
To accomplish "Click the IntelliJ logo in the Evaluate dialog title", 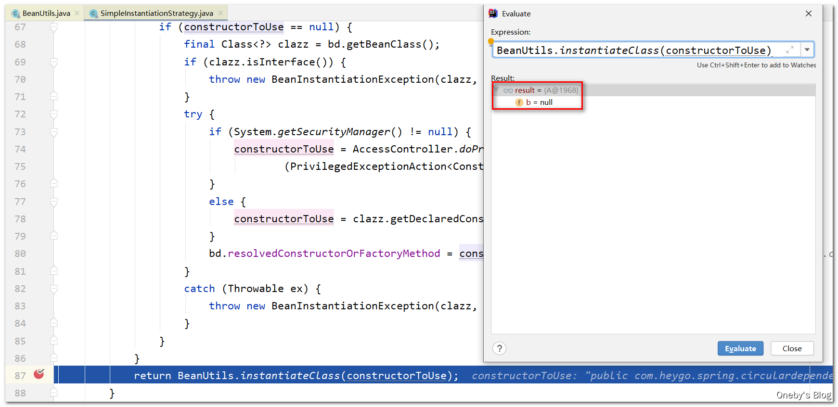I will 493,13.
